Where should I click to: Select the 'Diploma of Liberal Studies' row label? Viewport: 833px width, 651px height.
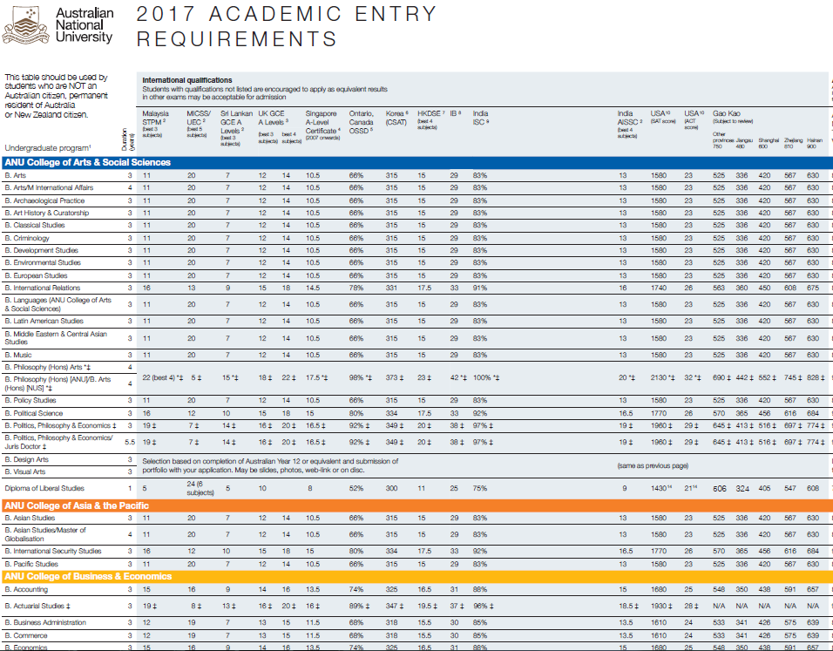[44, 488]
